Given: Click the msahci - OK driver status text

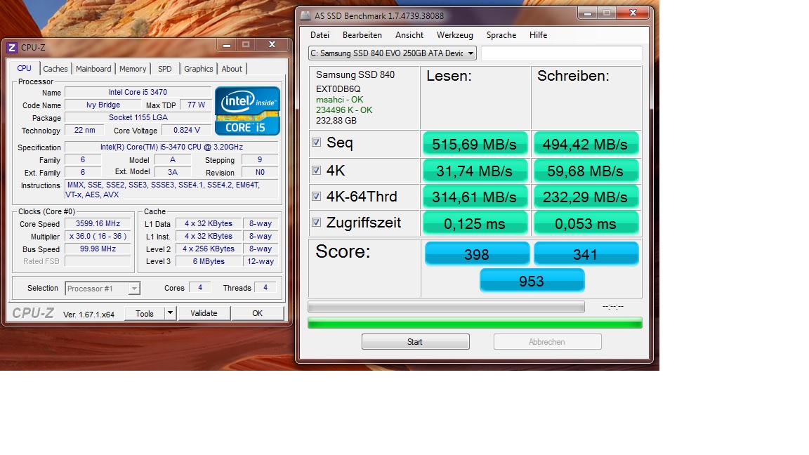Looking at the screenshot, I should 339,100.
